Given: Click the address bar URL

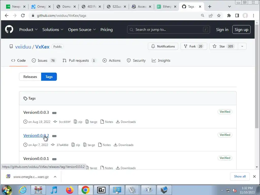Looking at the screenshot, I should click(61, 15).
